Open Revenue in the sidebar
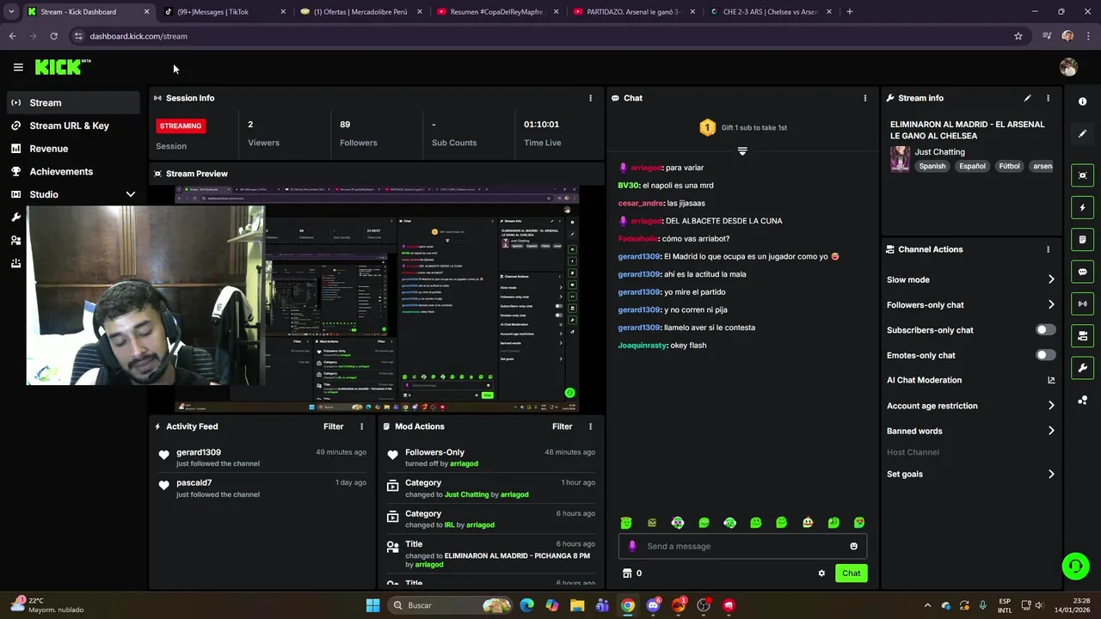 (x=73, y=149)
